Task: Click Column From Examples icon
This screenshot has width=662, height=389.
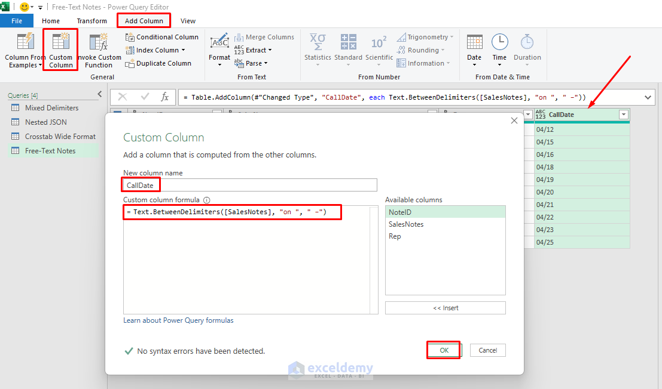Action: point(25,42)
